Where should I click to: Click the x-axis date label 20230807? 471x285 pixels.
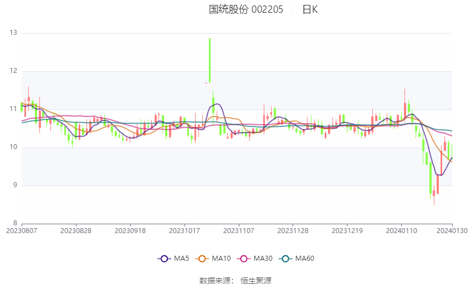coord(22,231)
